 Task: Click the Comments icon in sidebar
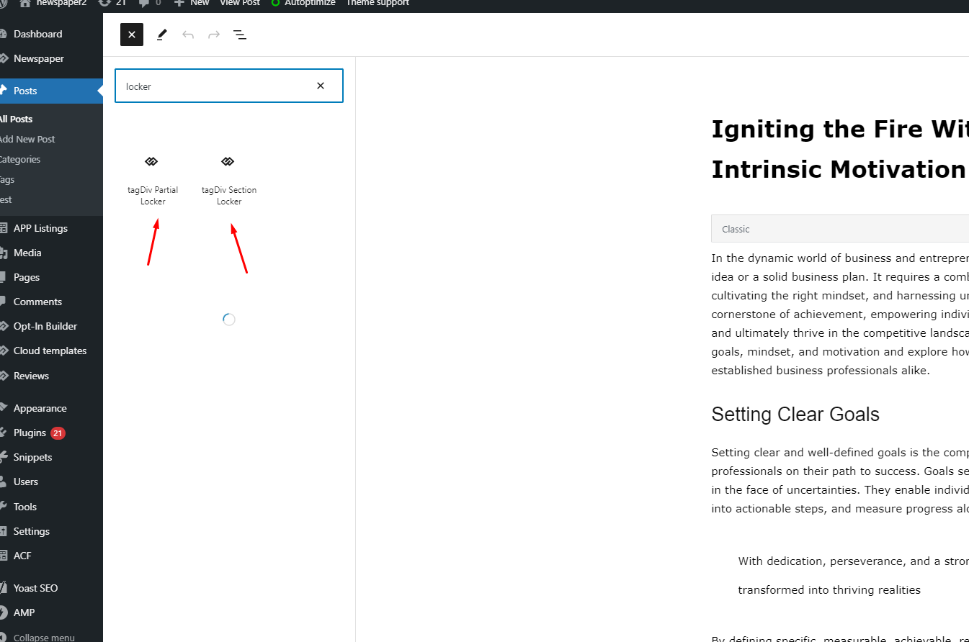pos(3,302)
